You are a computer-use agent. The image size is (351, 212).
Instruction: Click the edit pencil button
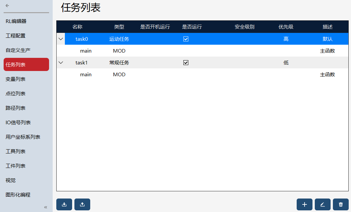(323, 204)
